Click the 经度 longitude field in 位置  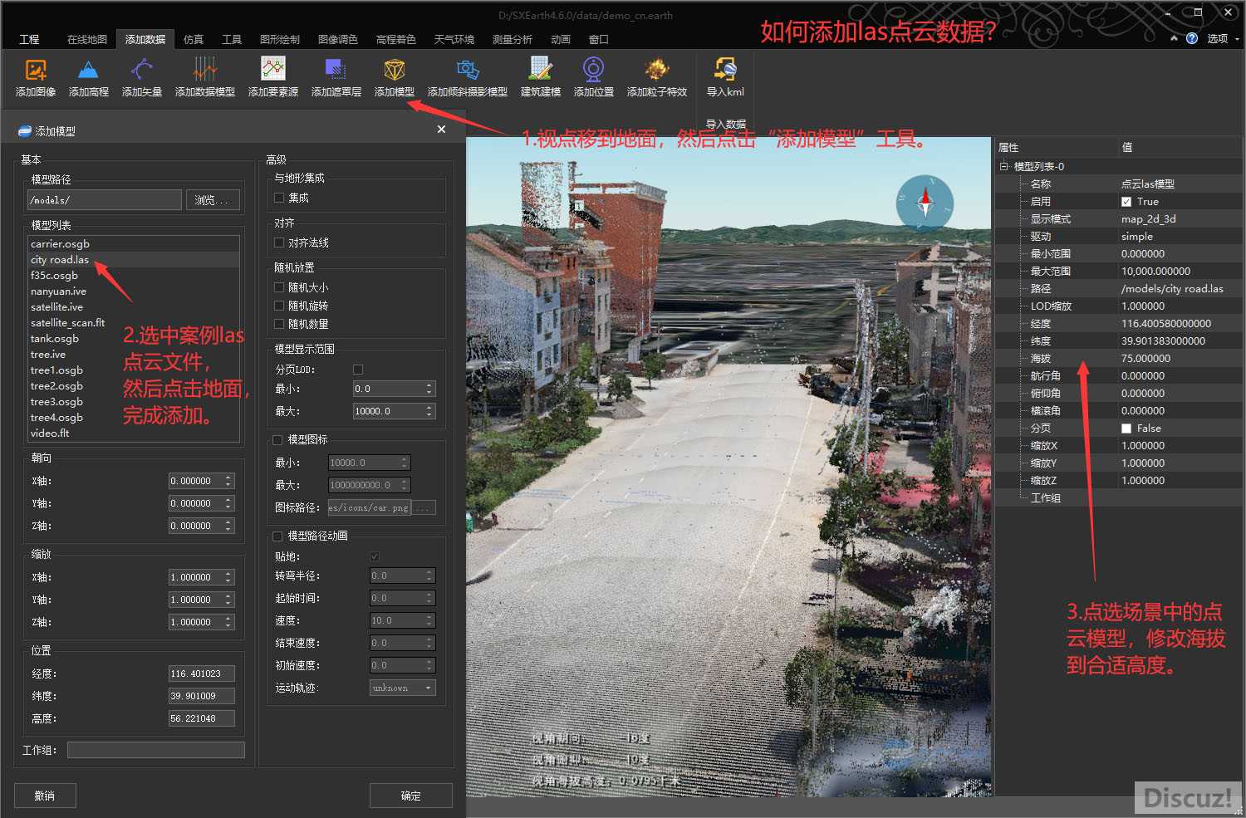pyautogui.click(x=202, y=674)
